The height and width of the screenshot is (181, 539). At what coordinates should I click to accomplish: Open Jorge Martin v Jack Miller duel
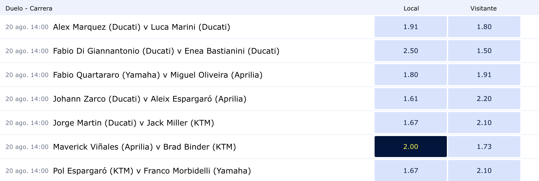pyautogui.click(x=133, y=123)
